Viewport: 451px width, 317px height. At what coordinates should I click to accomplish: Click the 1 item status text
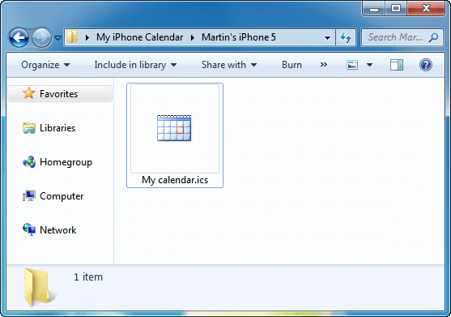pyautogui.click(x=88, y=276)
